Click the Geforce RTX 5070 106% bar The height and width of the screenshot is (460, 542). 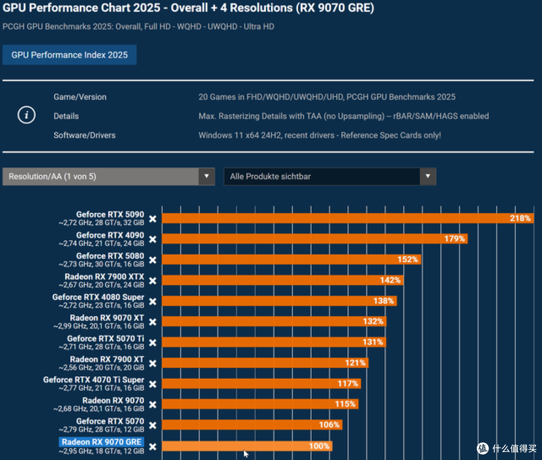(x=252, y=424)
